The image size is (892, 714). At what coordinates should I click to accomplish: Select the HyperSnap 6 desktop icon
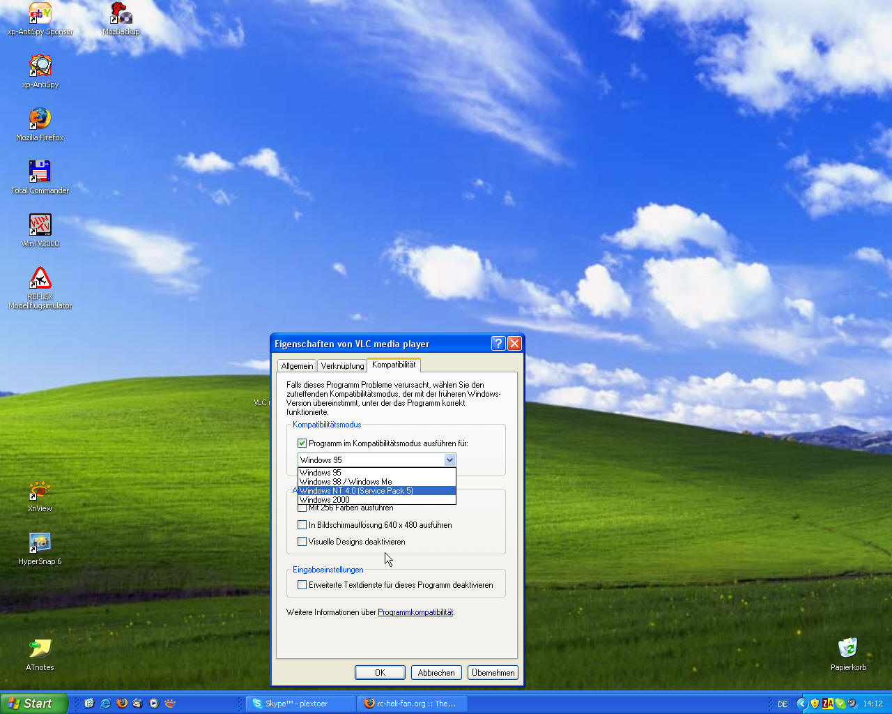pos(40,543)
